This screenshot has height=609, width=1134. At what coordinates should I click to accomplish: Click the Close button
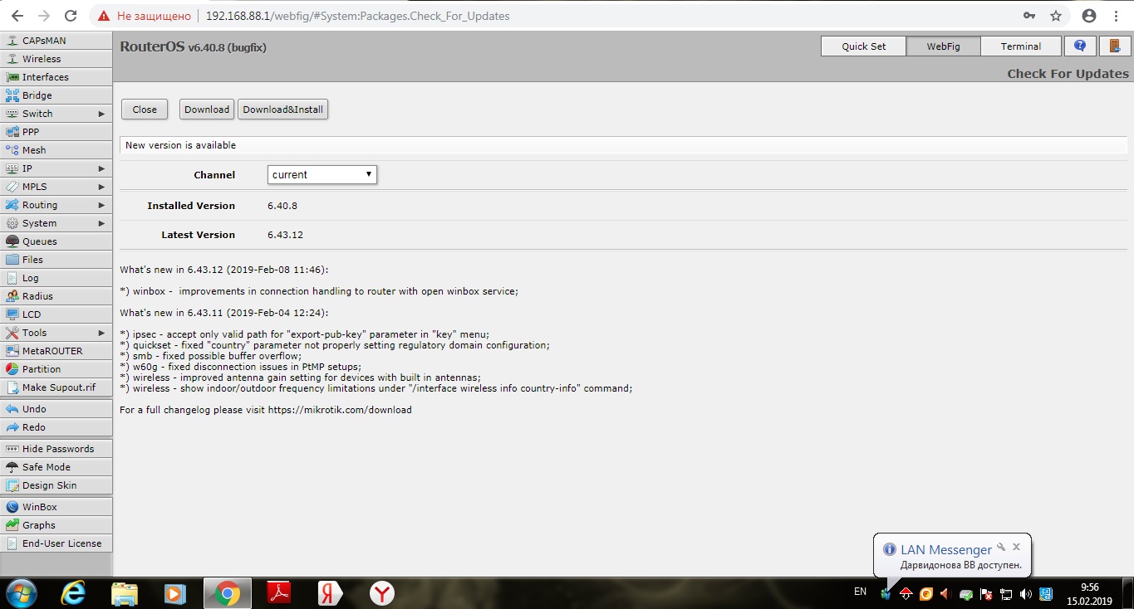click(145, 110)
